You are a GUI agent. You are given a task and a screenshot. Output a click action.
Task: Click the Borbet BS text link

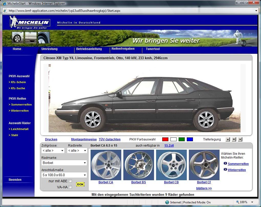(138, 182)
